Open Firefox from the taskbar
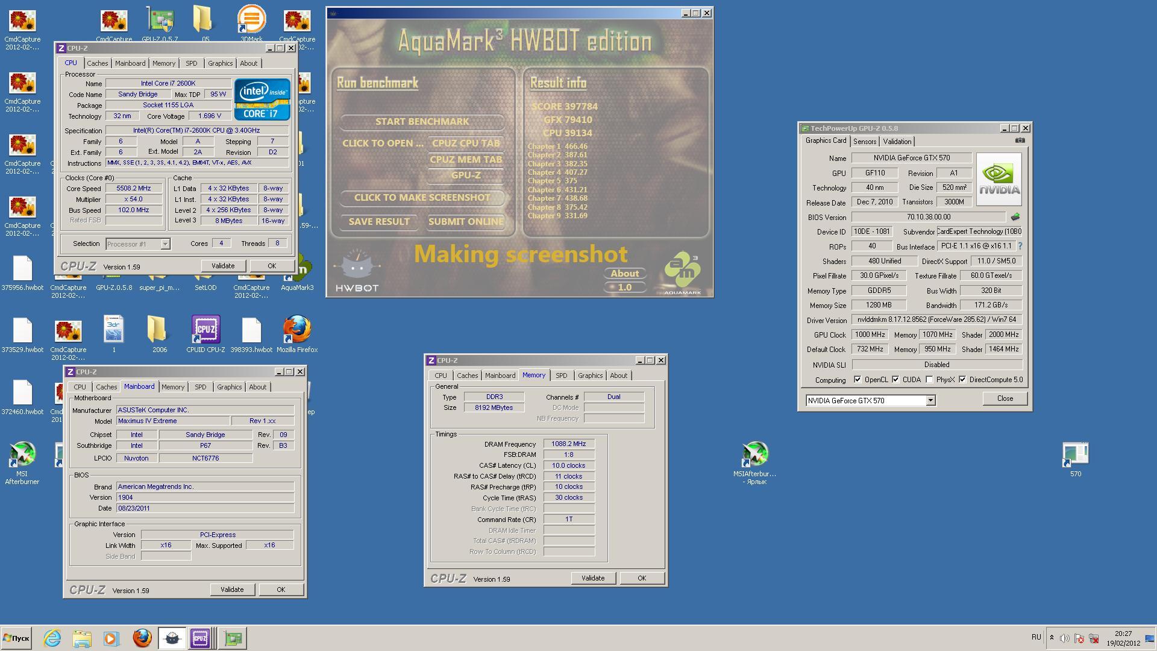Viewport: 1157px width, 651px height. (x=142, y=638)
